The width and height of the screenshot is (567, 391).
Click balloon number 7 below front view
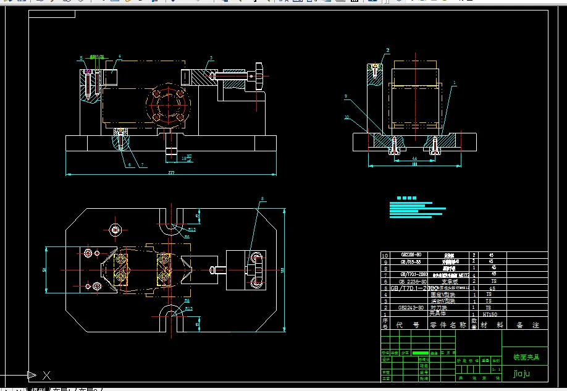click(142, 164)
